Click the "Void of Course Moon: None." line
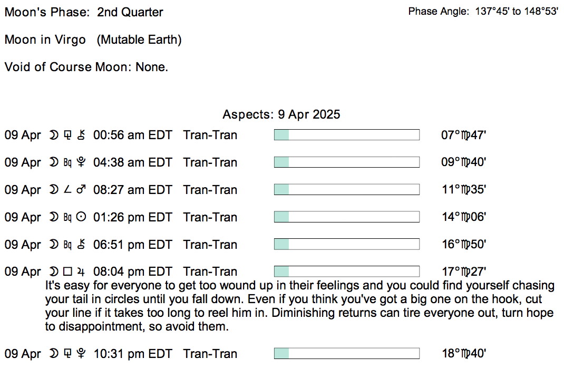564x368 pixels. tap(86, 67)
